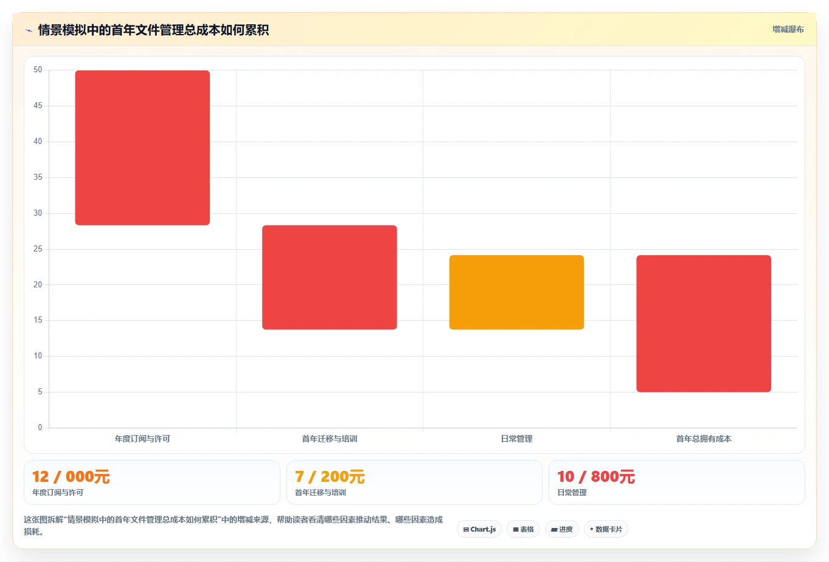Click the x-axis label 首年总拥有成本
Screen dimensions: 829x562
(704, 439)
